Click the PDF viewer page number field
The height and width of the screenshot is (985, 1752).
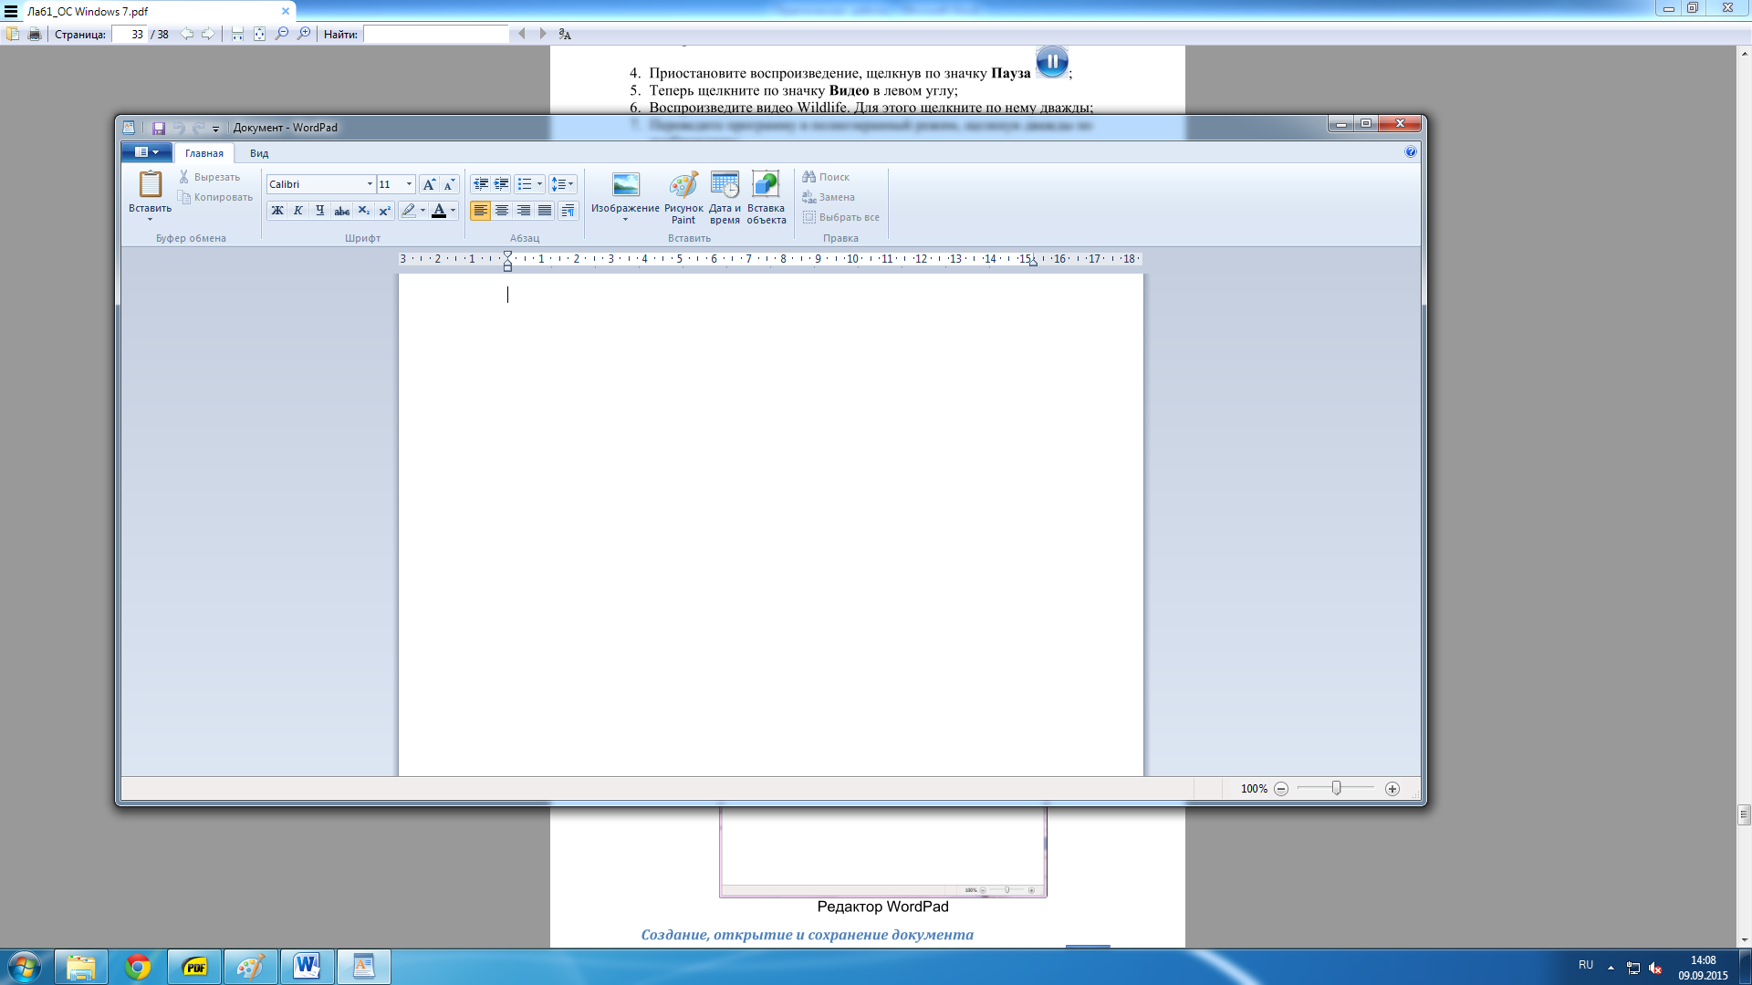pos(129,35)
